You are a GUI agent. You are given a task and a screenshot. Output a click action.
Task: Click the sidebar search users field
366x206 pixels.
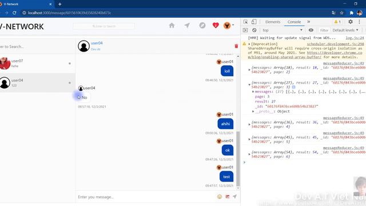click(38, 46)
